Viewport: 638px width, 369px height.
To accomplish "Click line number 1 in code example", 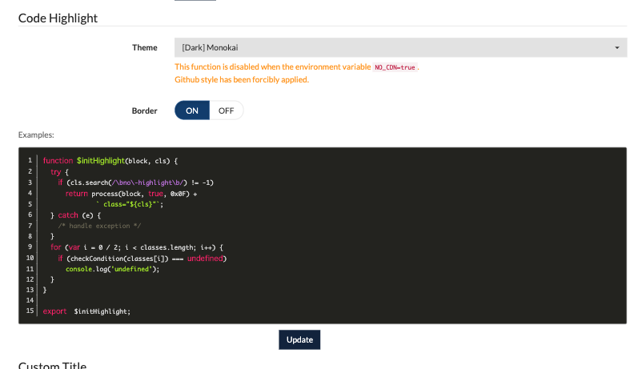I will (30, 160).
